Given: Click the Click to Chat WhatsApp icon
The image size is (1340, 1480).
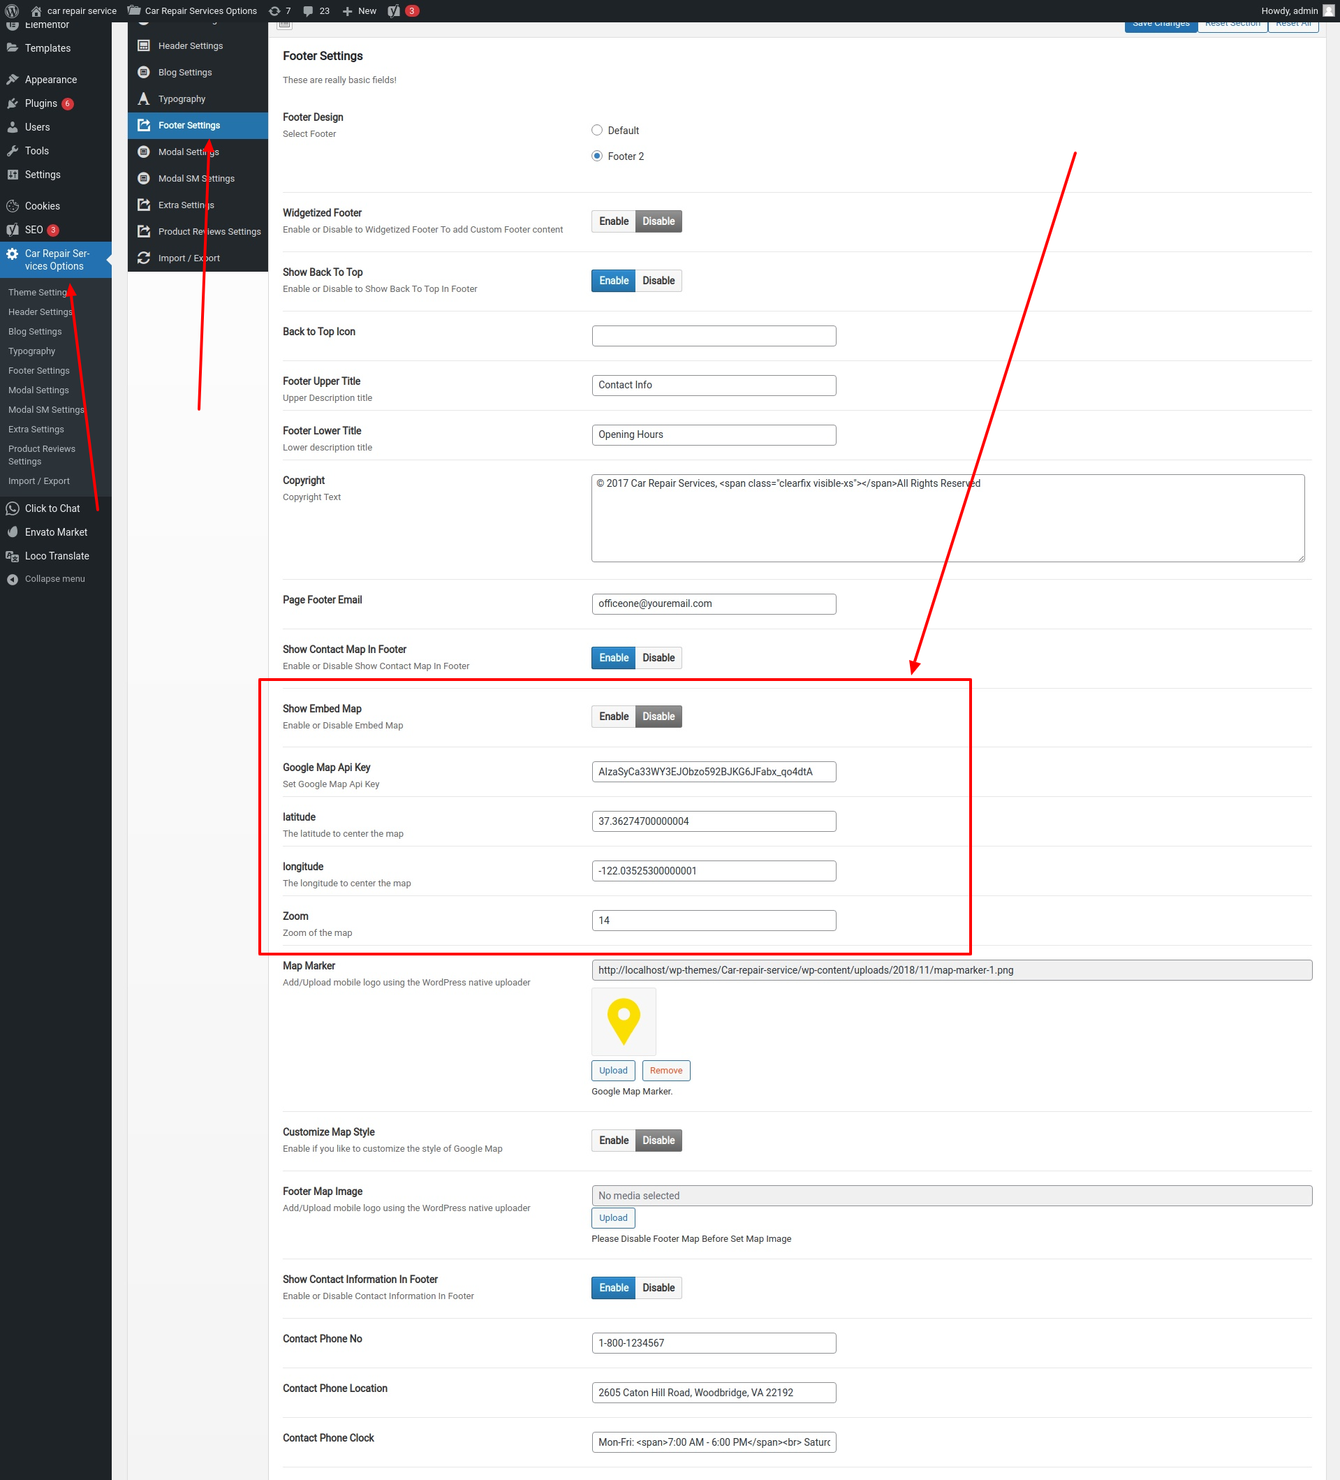Looking at the screenshot, I should tap(13, 508).
